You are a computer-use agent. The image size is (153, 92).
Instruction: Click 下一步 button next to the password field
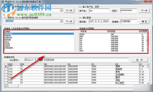coord(144,11)
